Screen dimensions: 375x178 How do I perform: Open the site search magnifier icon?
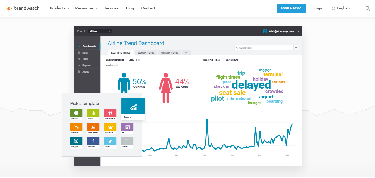tap(368, 8)
